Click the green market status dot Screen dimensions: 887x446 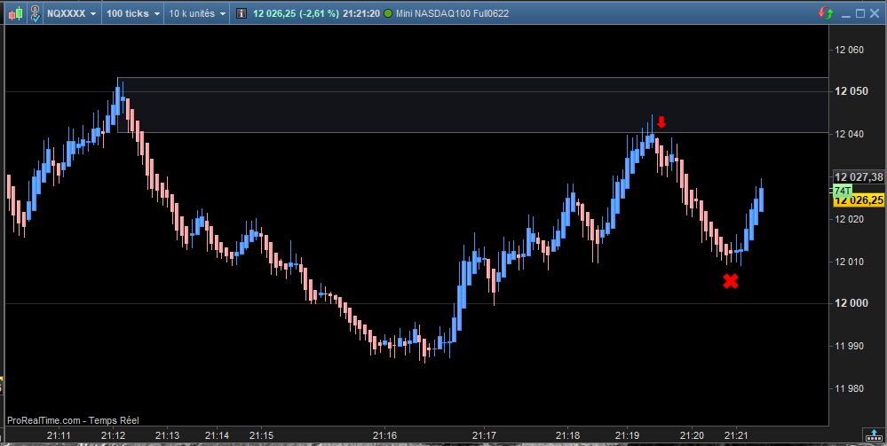pyautogui.click(x=388, y=13)
